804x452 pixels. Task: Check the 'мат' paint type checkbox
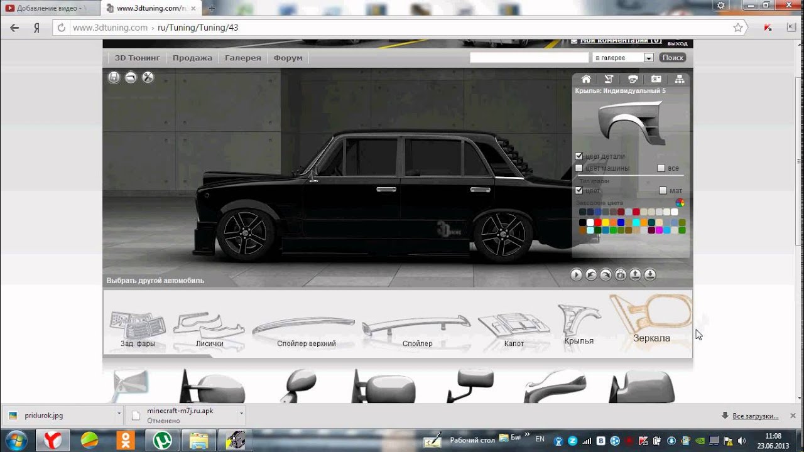(663, 190)
